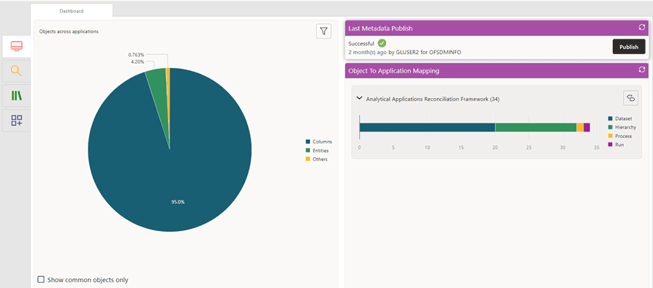Open the Dashboard monitor icon in sidebar
This screenshot has width=653, height=288.
click(x=16, y=47)
